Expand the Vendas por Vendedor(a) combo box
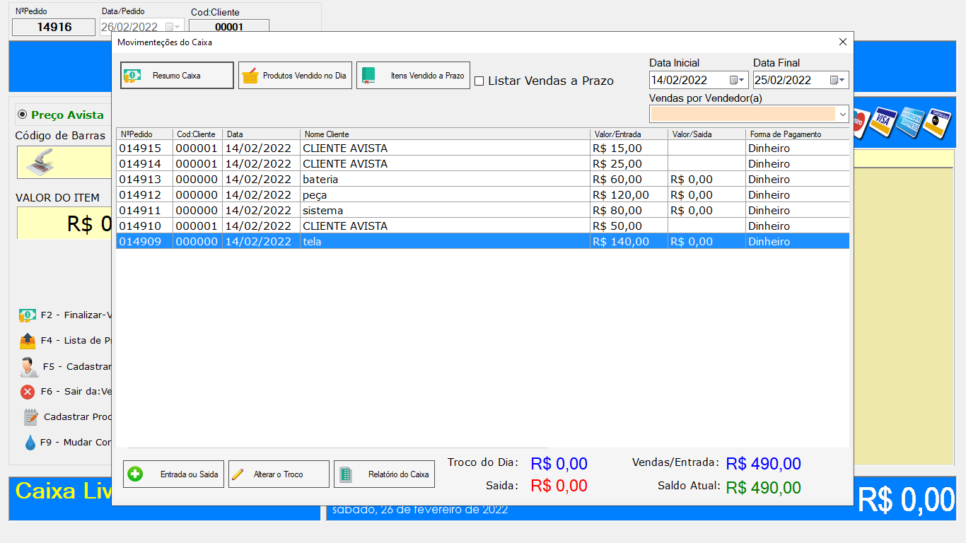The image size is (966, 543). [842, 114]
